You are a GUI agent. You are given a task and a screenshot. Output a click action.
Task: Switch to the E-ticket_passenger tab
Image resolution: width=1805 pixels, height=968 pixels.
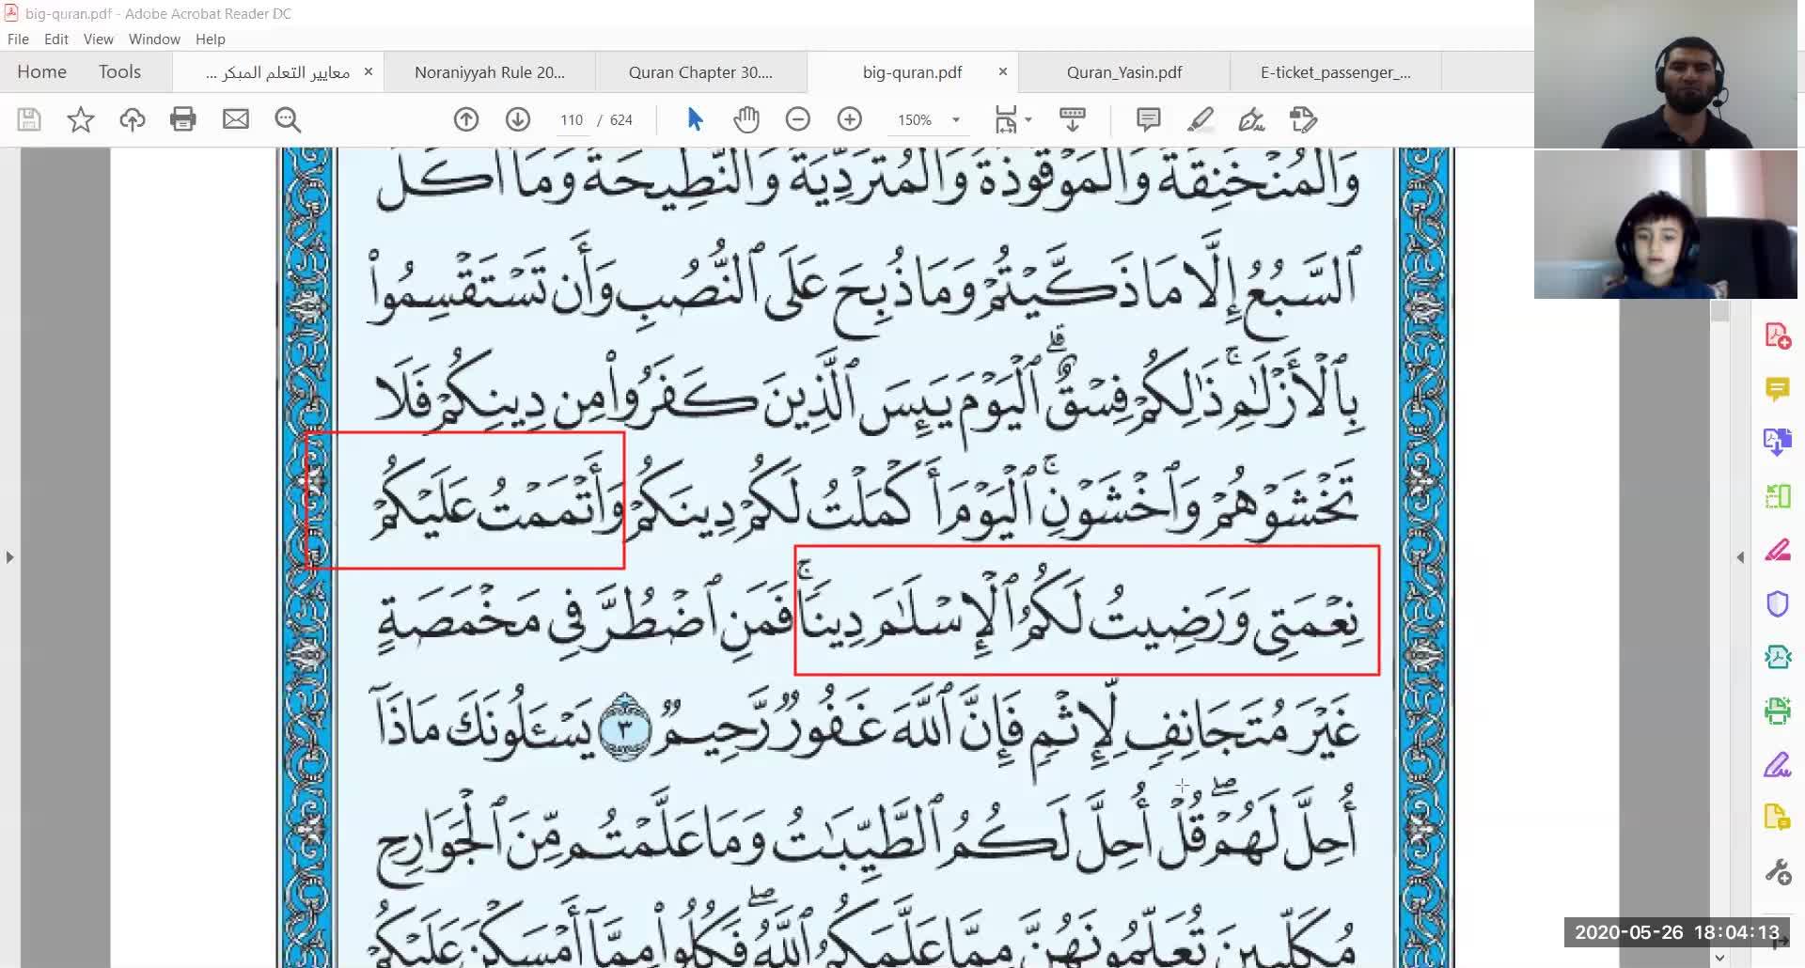[1335, 72]
